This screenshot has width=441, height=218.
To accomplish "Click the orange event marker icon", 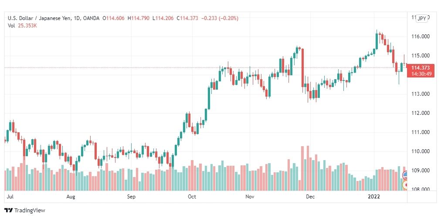I will 406,185.
